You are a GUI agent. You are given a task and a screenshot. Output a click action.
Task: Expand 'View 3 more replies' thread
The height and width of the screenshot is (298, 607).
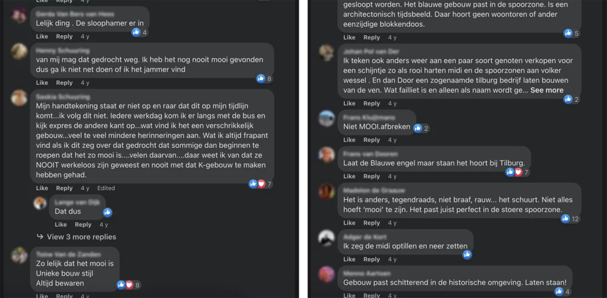click(77, 237)
